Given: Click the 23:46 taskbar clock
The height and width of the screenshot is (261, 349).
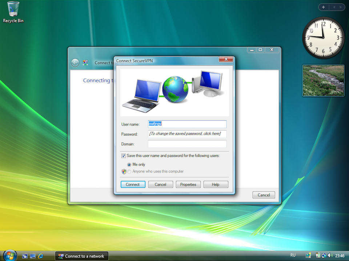Looking at the screenshot, I should tap(340, 256).
